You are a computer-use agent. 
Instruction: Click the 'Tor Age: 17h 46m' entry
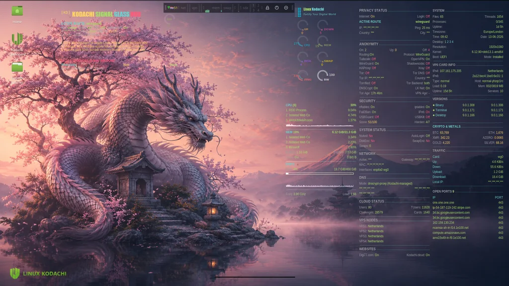pyautogui.click(x=370, y=93)
